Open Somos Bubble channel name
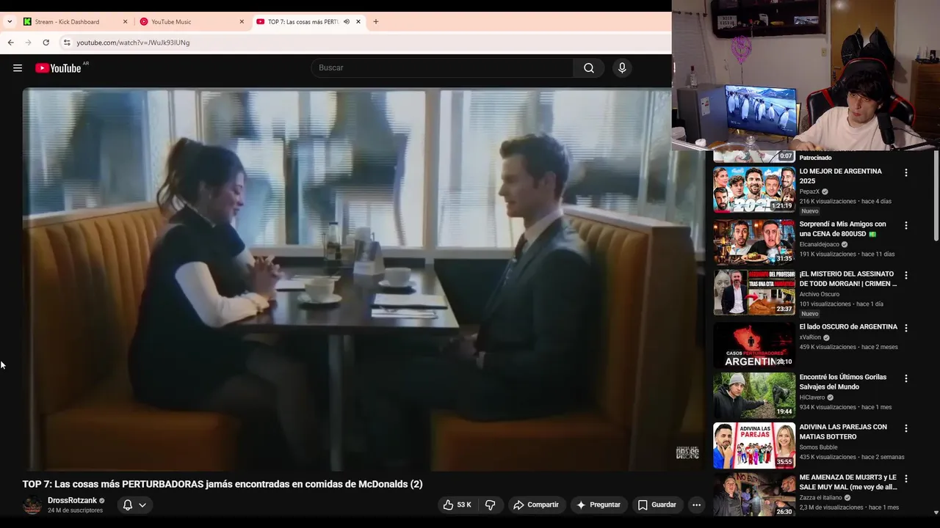 [820, 447]
